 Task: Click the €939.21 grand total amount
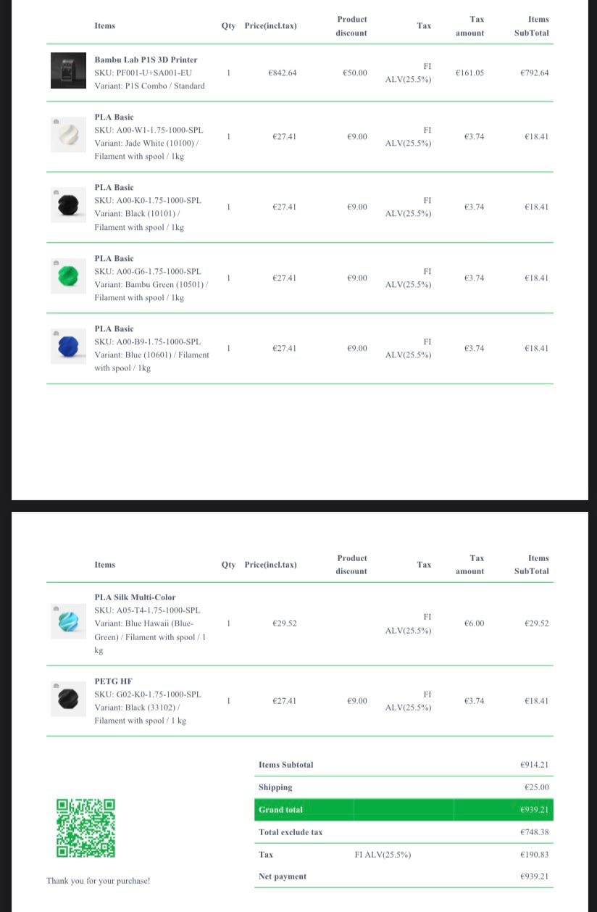click(534, 810)
